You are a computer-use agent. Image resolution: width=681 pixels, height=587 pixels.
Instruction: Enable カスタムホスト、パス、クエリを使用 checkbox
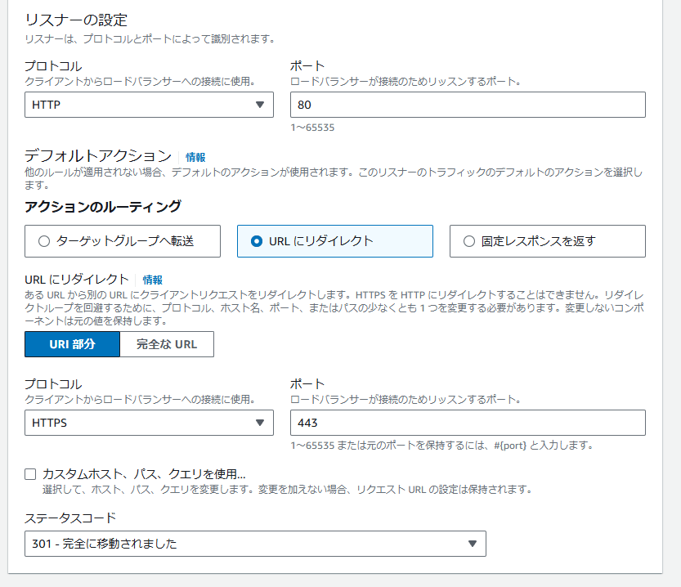click(x=30, y=474)
